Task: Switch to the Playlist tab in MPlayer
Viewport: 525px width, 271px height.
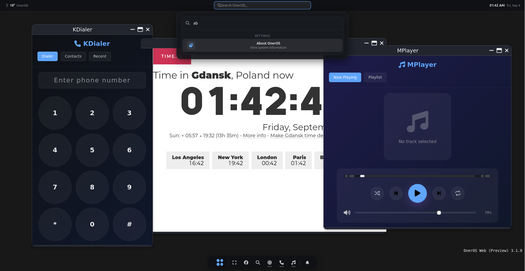Action: 375,77
